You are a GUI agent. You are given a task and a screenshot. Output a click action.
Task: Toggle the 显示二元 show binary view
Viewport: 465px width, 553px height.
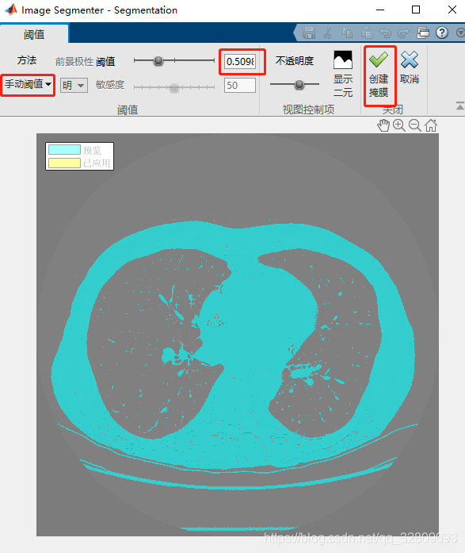[343, 74]
